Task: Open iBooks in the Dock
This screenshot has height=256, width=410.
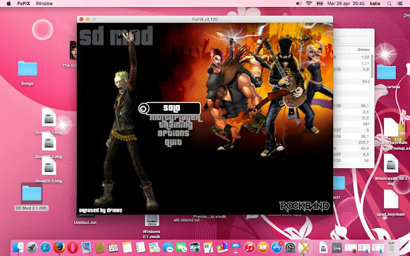Action: (x=263, y=247)
